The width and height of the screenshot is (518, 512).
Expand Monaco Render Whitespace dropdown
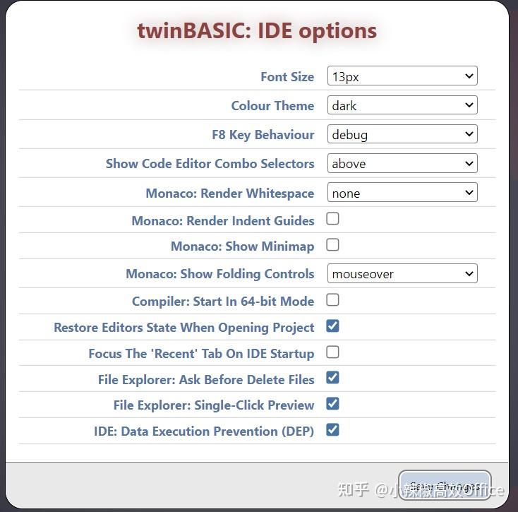(402, 192)
